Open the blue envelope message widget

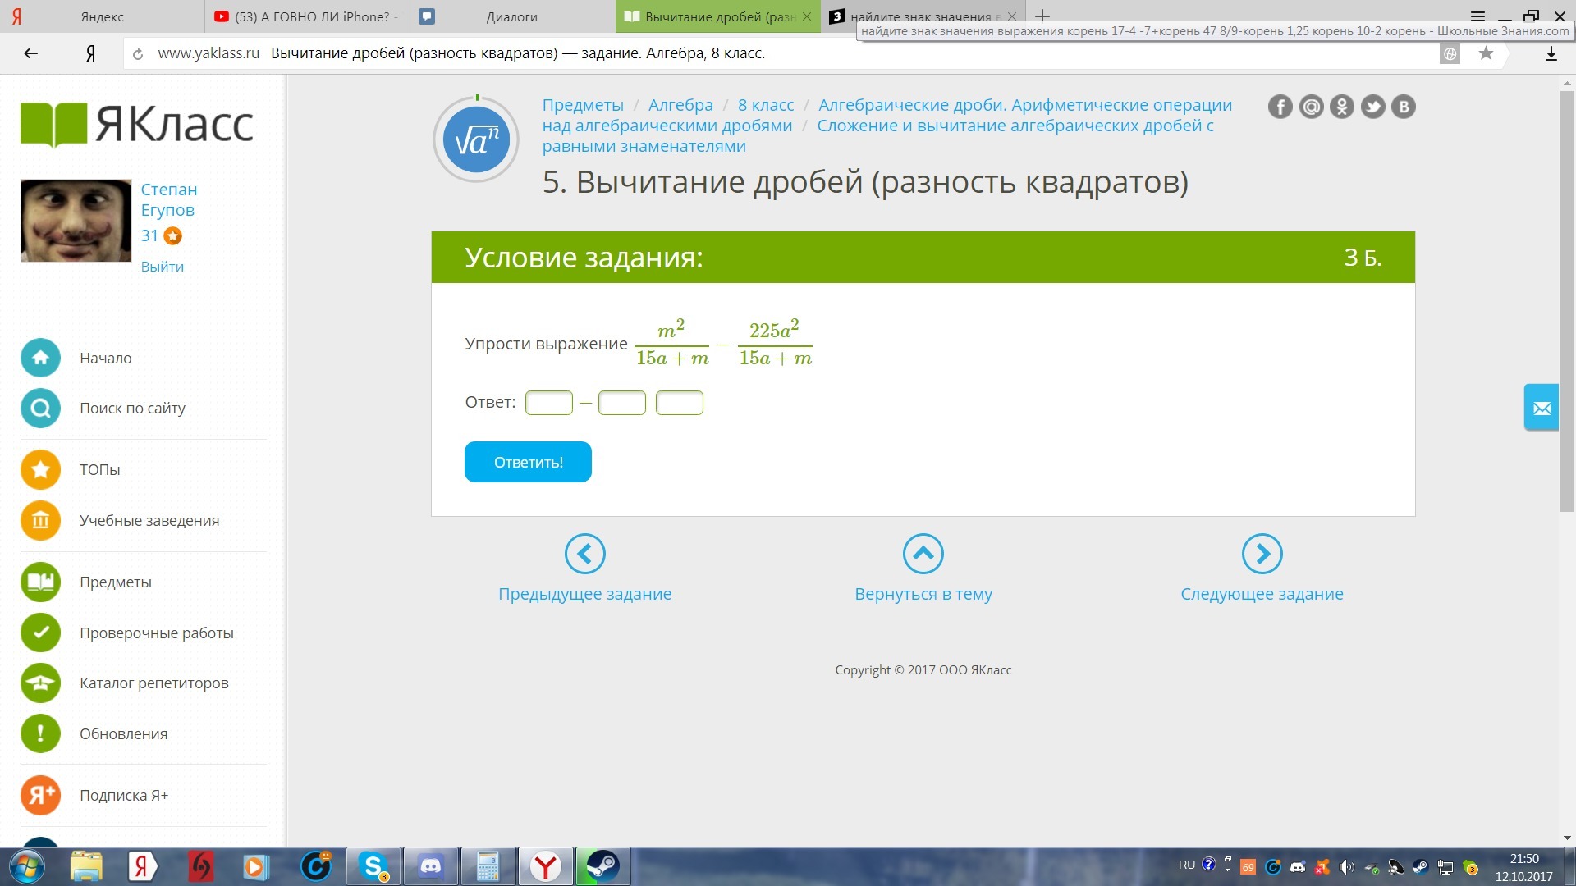click(x=1542, y=408)
